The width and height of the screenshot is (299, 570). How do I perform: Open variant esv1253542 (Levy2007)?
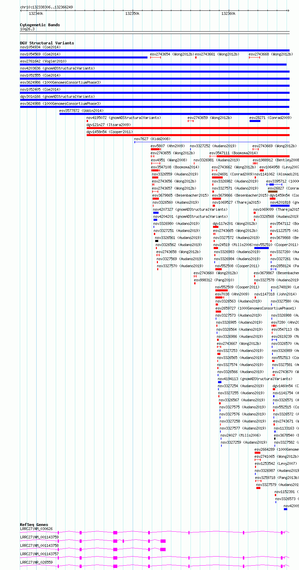(276, 463)
